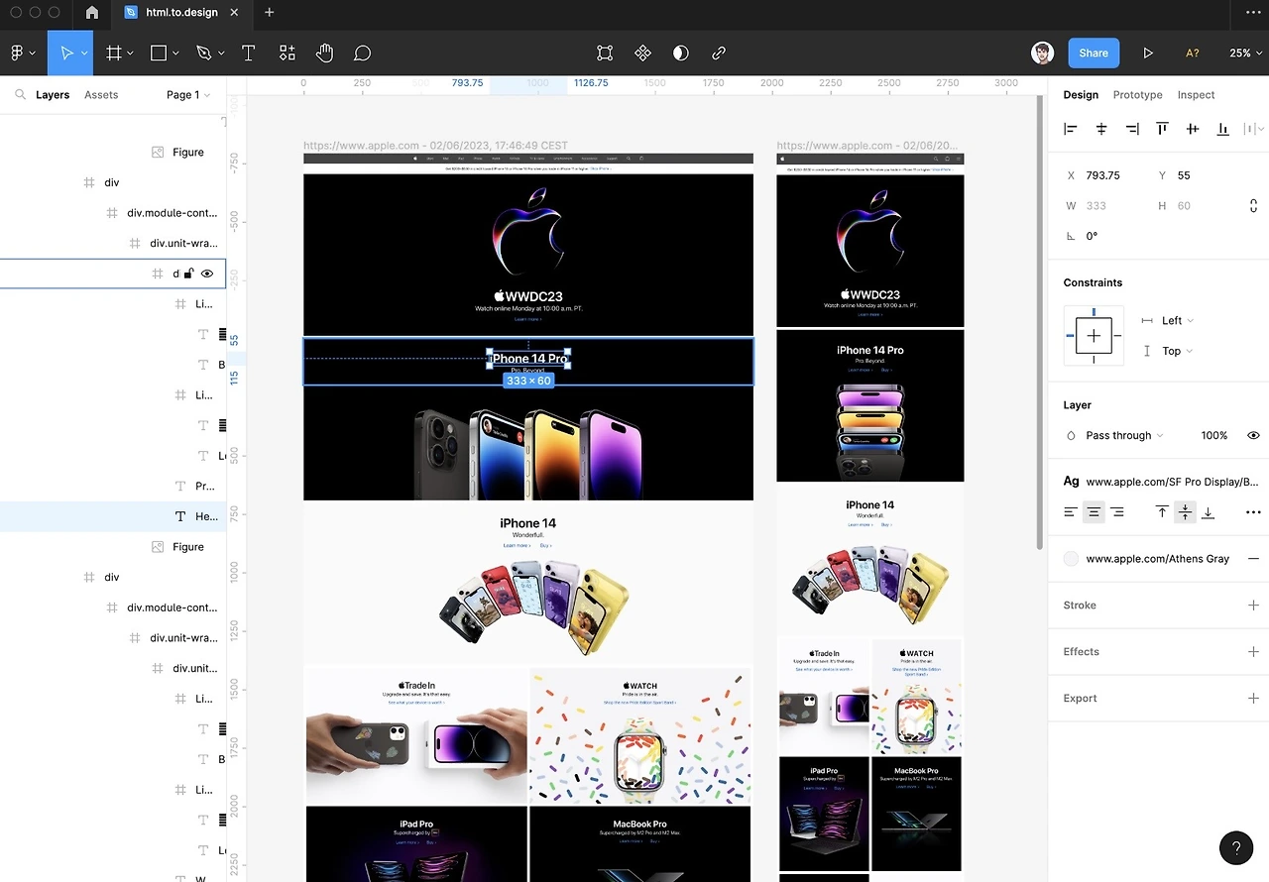
Task: Select the Move tool
Action: (66, 53)
